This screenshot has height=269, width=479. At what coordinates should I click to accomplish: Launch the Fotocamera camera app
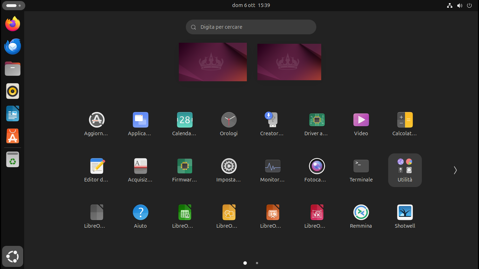click(317, 166)
